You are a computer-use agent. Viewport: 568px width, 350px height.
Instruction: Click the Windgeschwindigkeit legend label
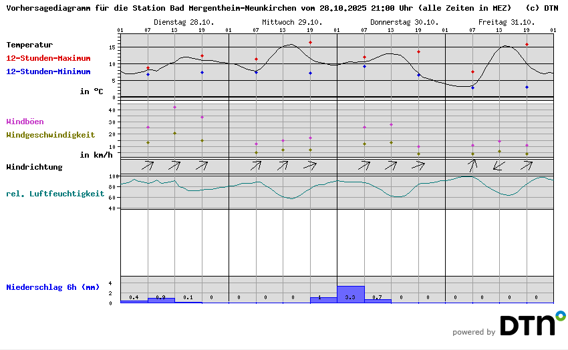click(x=50, y=134)
